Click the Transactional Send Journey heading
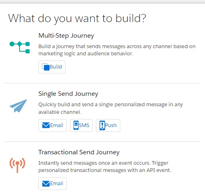The width and height of the screenshot is (205, 192). (79, 152)
